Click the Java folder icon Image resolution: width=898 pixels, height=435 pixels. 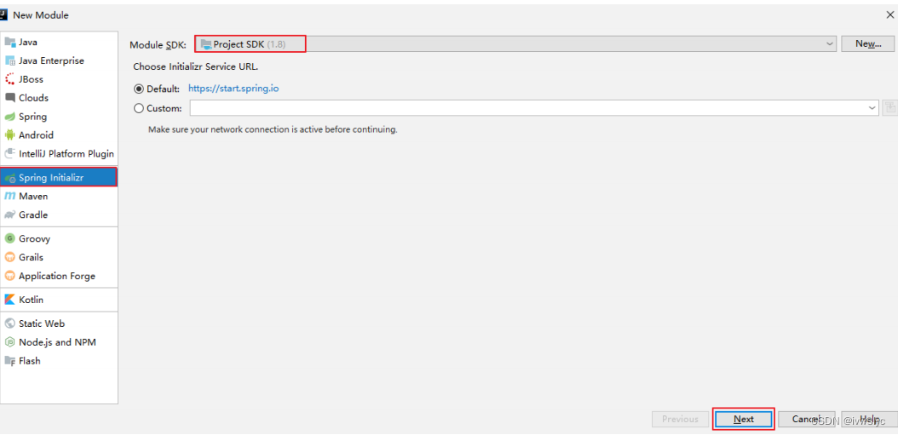coord(9,42)
